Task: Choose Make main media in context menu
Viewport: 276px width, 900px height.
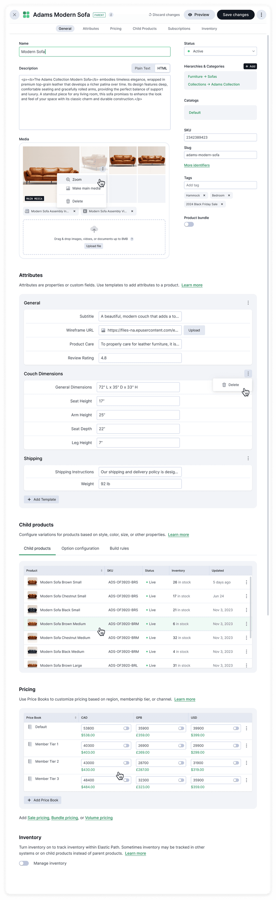Action: pos(81,189)
